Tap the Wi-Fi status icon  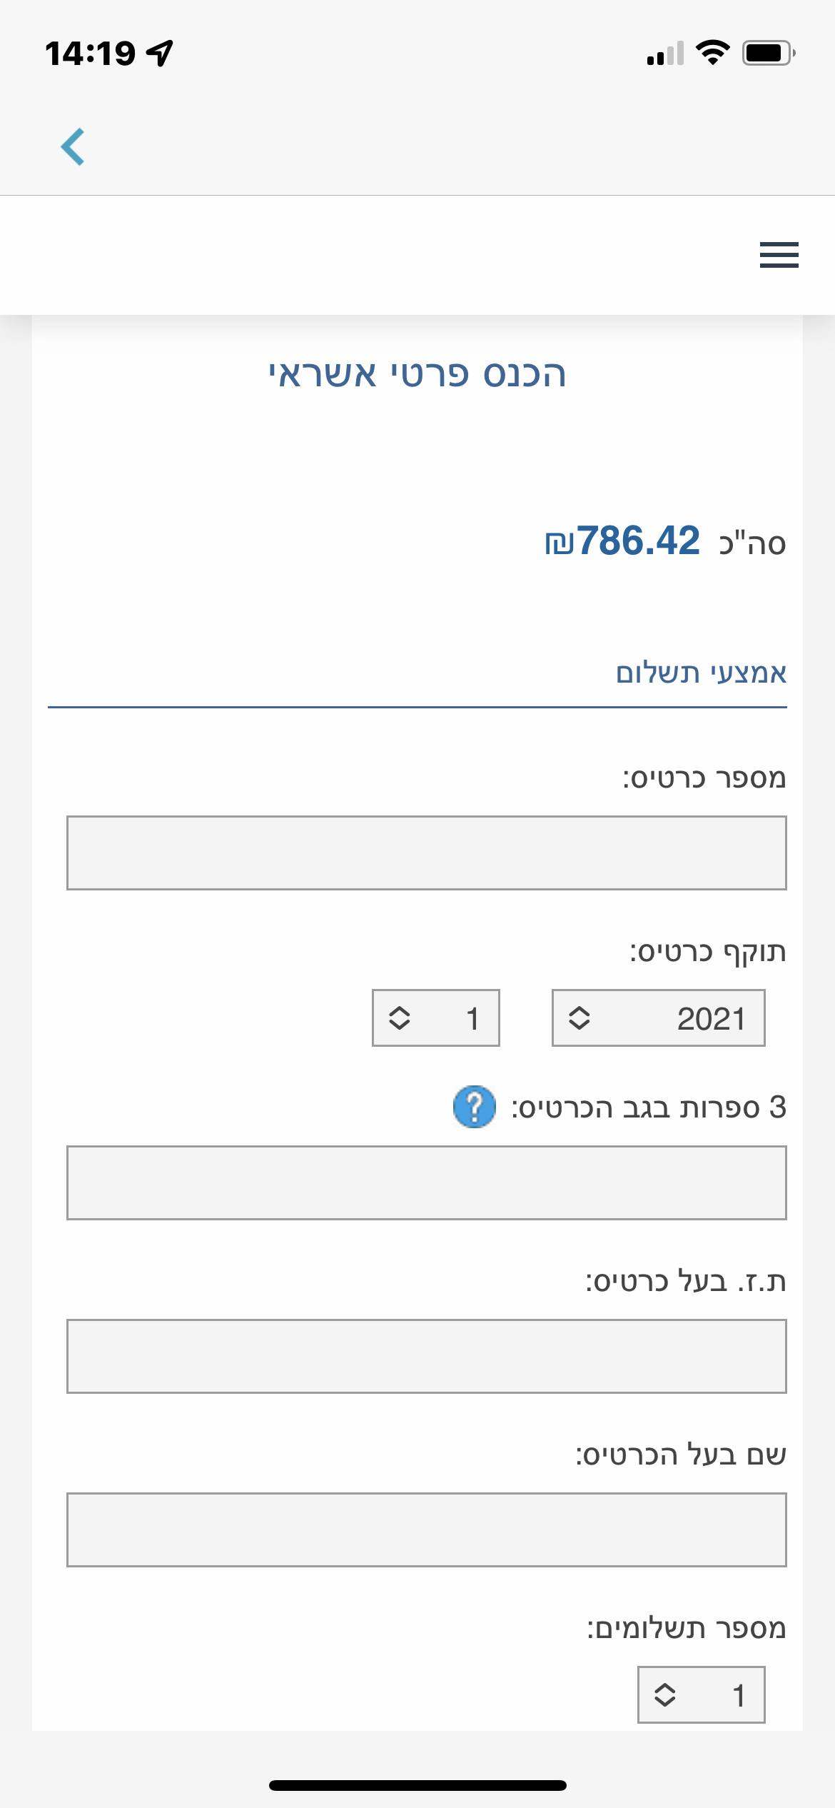(712, 53)
